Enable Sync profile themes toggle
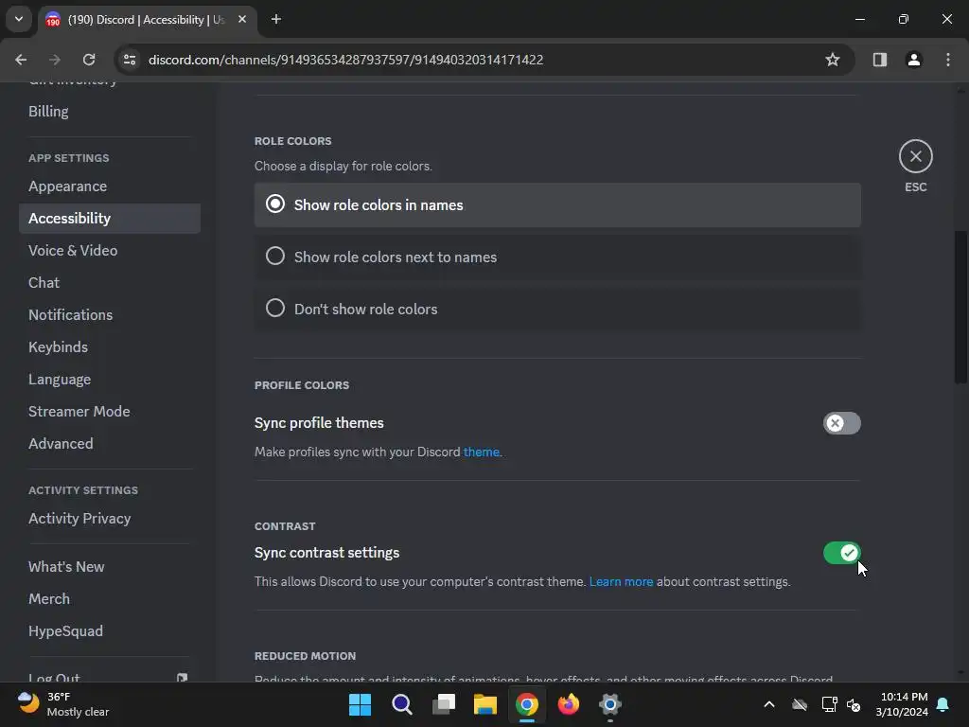Viewport: 969px width, 727px height. (x=841, y=423)
